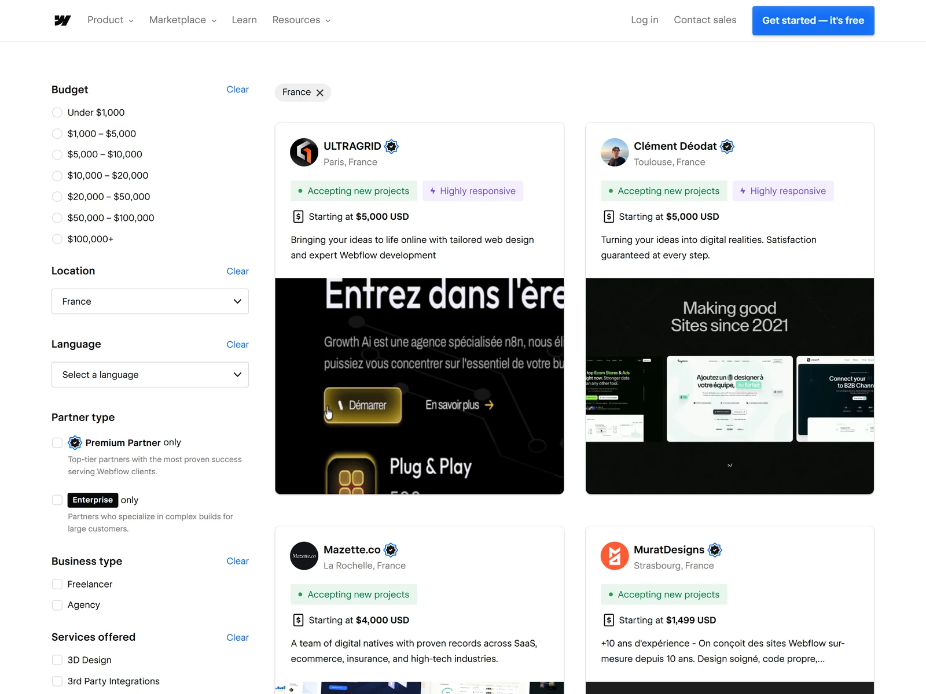The height and width of the screenshot is (694, 926).
Task: Click MuratDesigns' verified partner badge
Action: tap(715, 550)
